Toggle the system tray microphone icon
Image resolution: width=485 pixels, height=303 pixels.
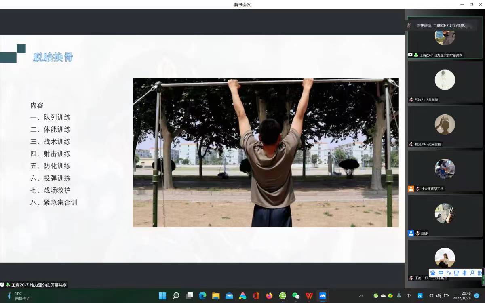click(399, 296)
